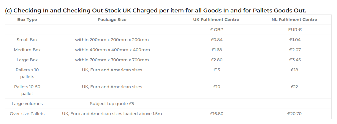Image resolution: width=337 pixels, height=124 pixels.
Task: Click the Small Box row label
Action: [x=27, y=40]
